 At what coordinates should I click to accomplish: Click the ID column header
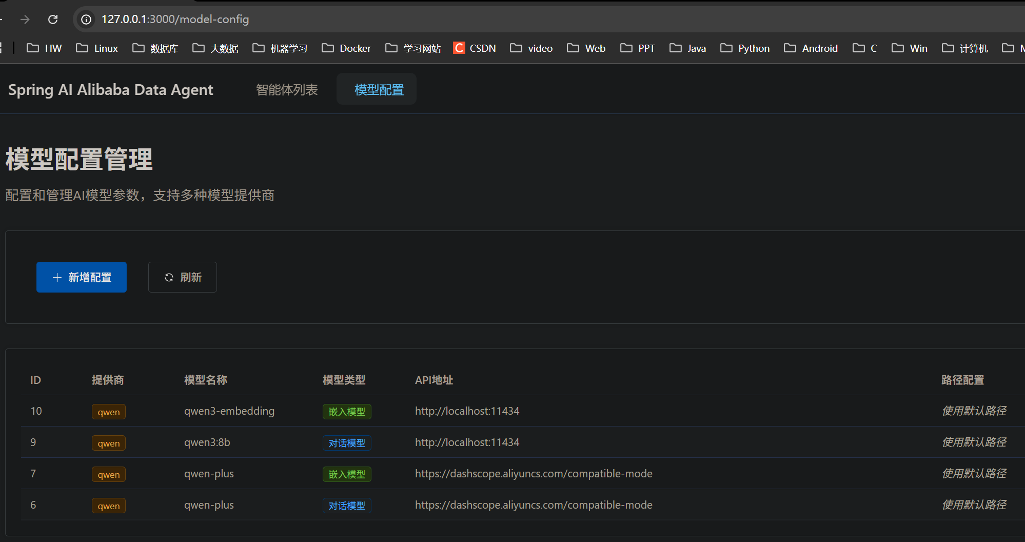35,380
